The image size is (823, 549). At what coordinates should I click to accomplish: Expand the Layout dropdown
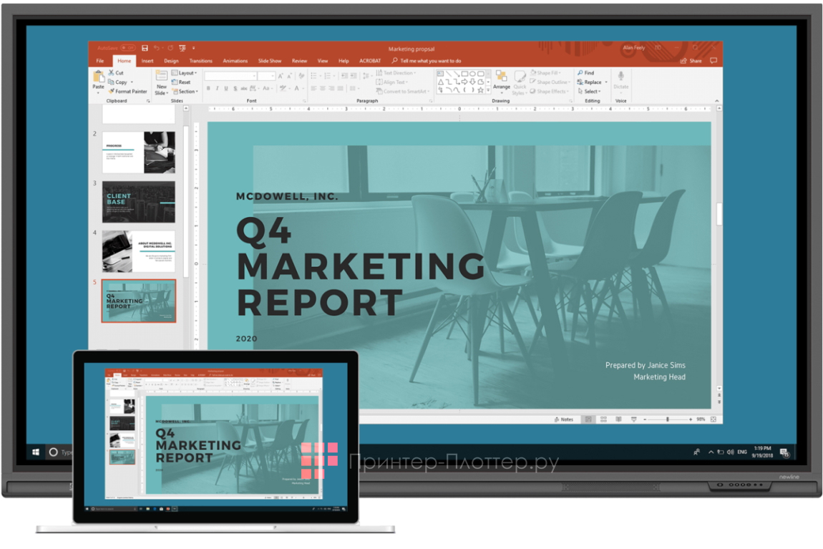185,73
